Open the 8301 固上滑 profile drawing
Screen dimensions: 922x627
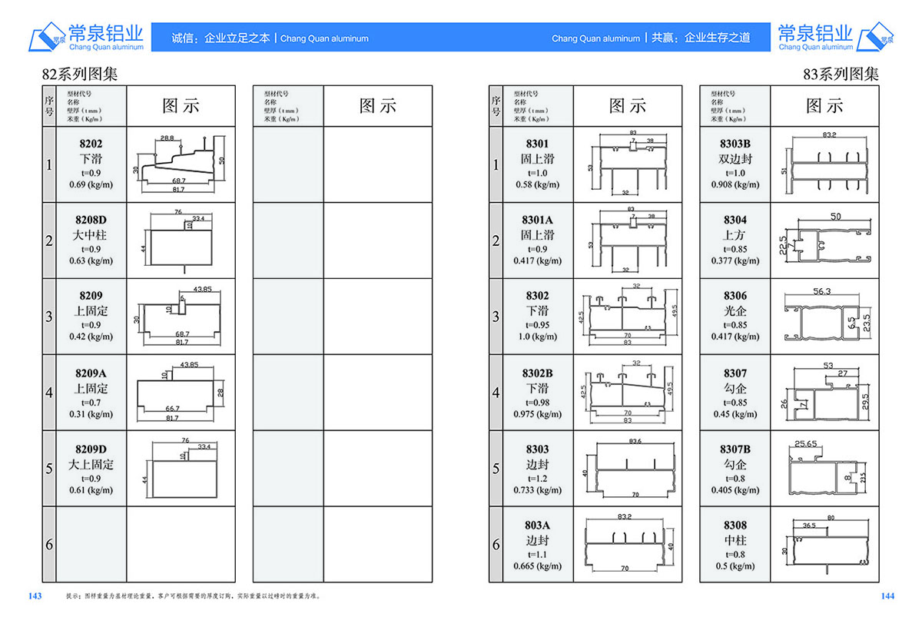628,164
